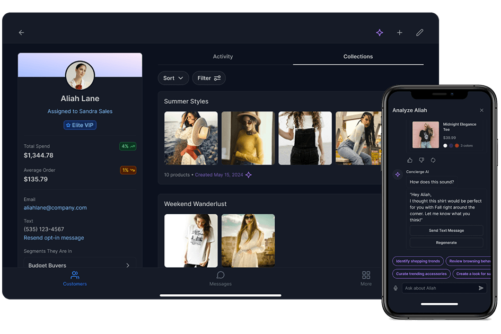Open the braided hair jeans photo thumbnail

pyautogui.click(x=358, y=138)
